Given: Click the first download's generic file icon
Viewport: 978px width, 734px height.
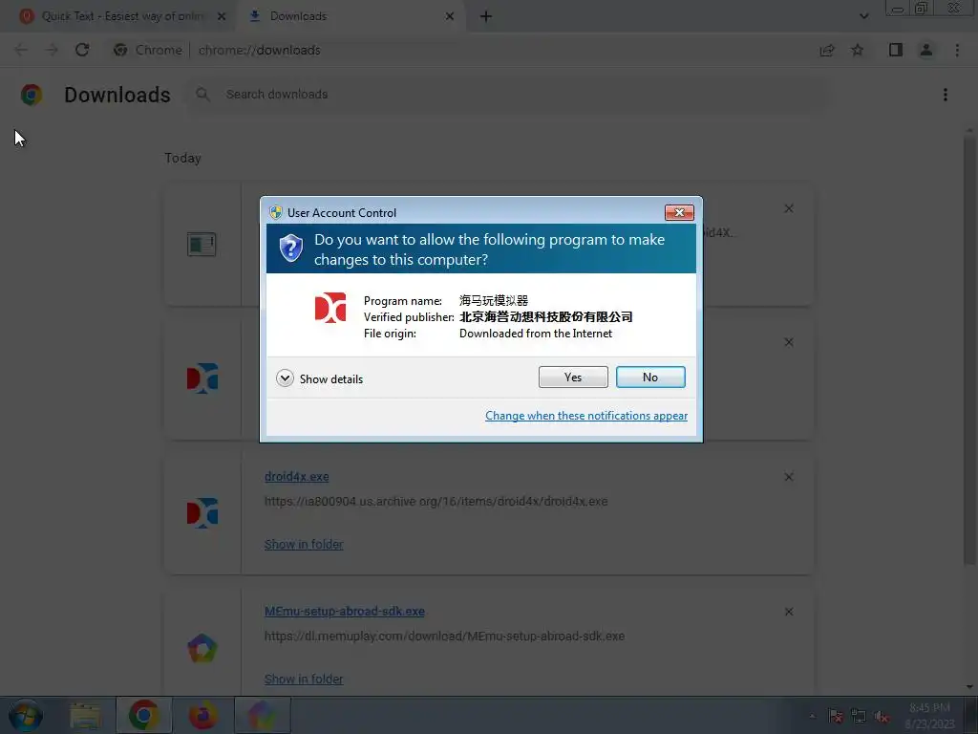Looking at the screenshot, I should 202,244.
